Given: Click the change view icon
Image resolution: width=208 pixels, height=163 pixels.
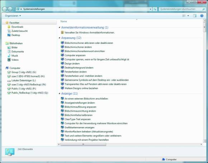Looking at the screenshot, I should [x=184, y=16].
